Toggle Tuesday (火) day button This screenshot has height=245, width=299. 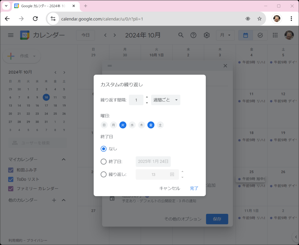coord(123,125)
